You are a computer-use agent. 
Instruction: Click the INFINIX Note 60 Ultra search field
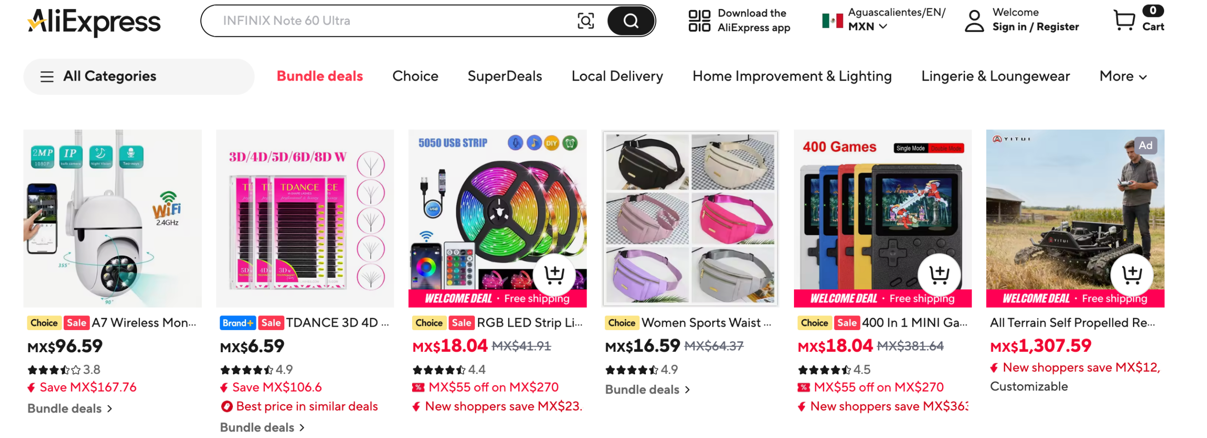(x=391, y=21)
